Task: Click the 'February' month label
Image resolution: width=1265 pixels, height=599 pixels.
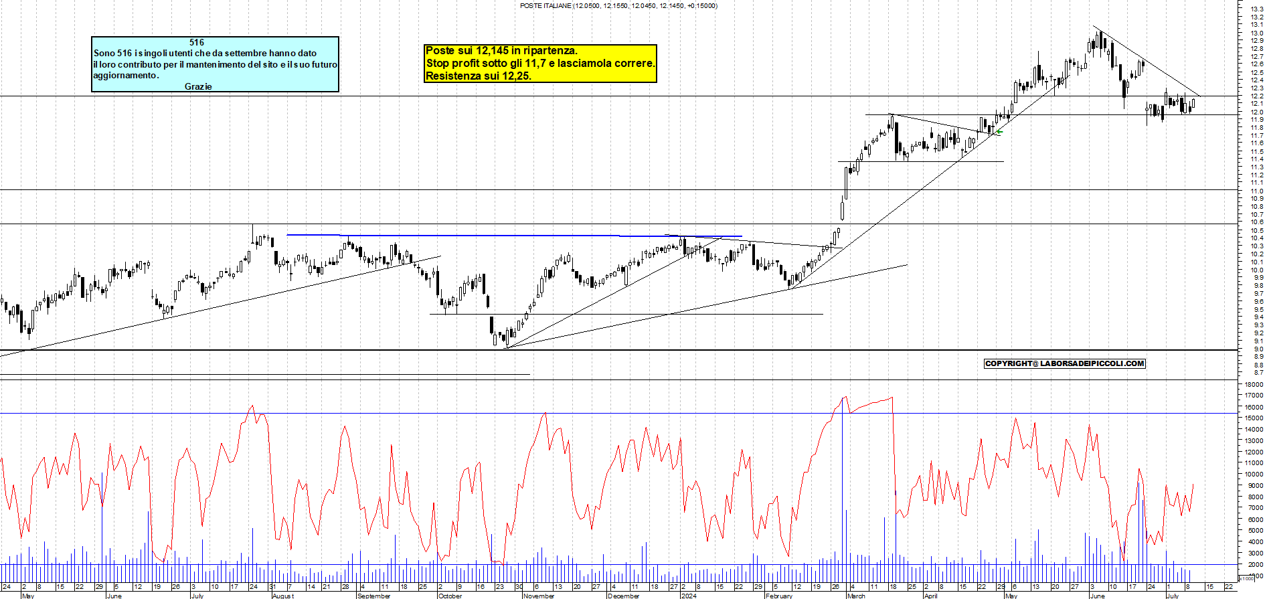Action: [779, 596]
